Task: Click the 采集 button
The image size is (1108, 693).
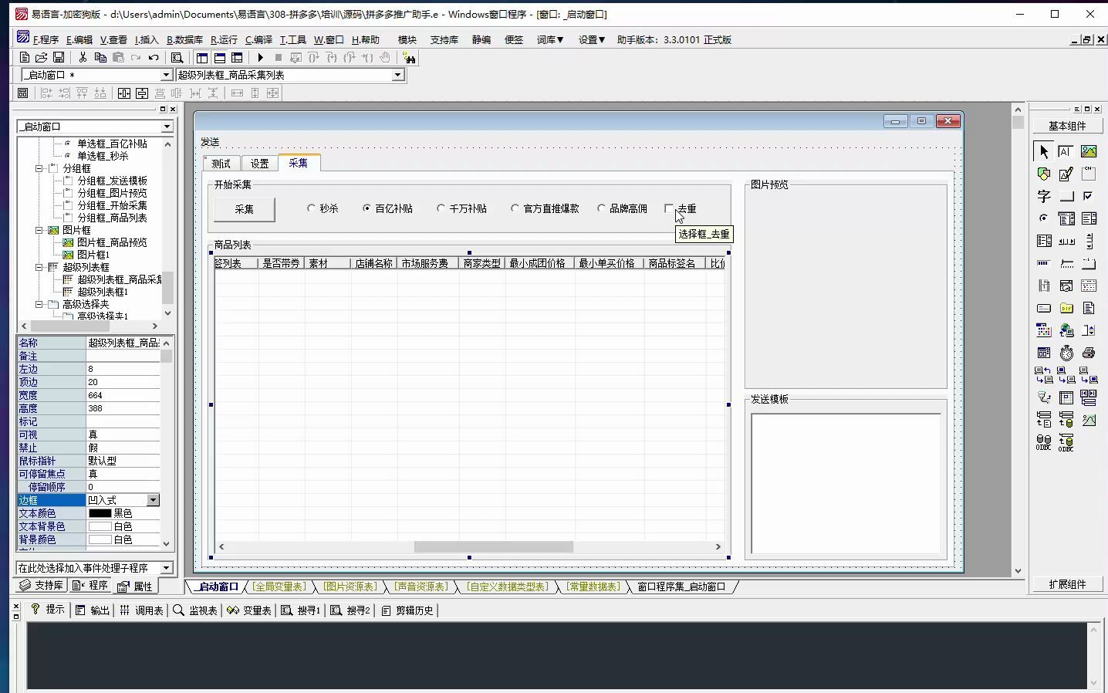Action: [x=245, y=209]
